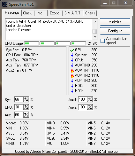Image resolution: width=135 pixels, height=156 pixels.
Task: Open the S.M.A.R.T. tab
Action: (73, 13)
